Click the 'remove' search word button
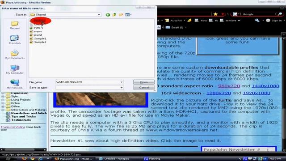 click(228, 21)
